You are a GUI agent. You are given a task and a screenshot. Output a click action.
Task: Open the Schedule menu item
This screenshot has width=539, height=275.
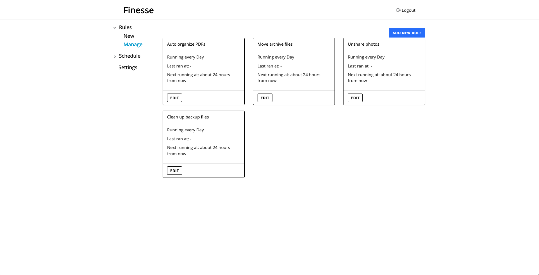pyautogui.click(x=129, y=56)
